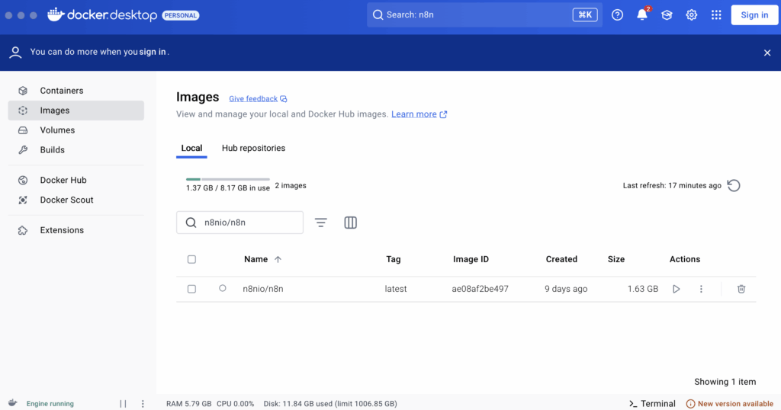Open the Containers section in sidebar
781x410 pixels.
point(76,91)
